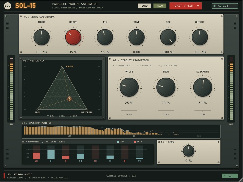
Task: Click the vector mix crosshair puck
Action: coord(69,99)
